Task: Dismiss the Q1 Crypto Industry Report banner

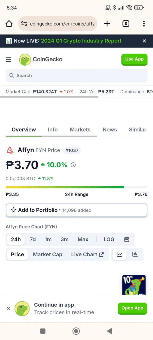Action: 144,41
